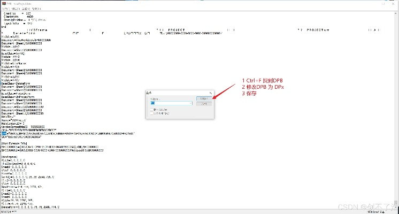Click the editor app icon in title bar
This screenshot has height=214, width=399.
click(4, 4)
